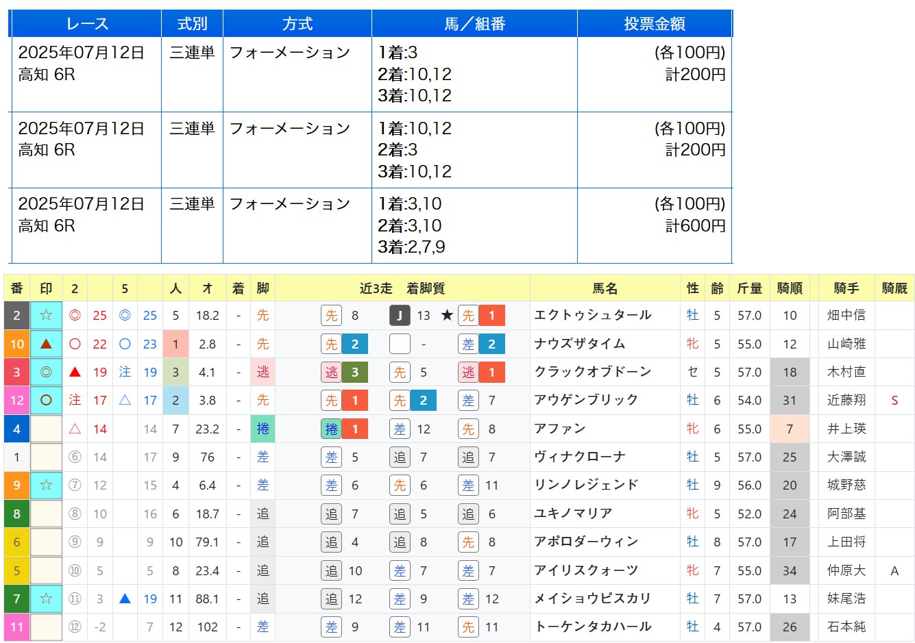The image size is (915, 643).
Task: Click the ☆ mark cell for リンノレジェンド
Action: 46,485
